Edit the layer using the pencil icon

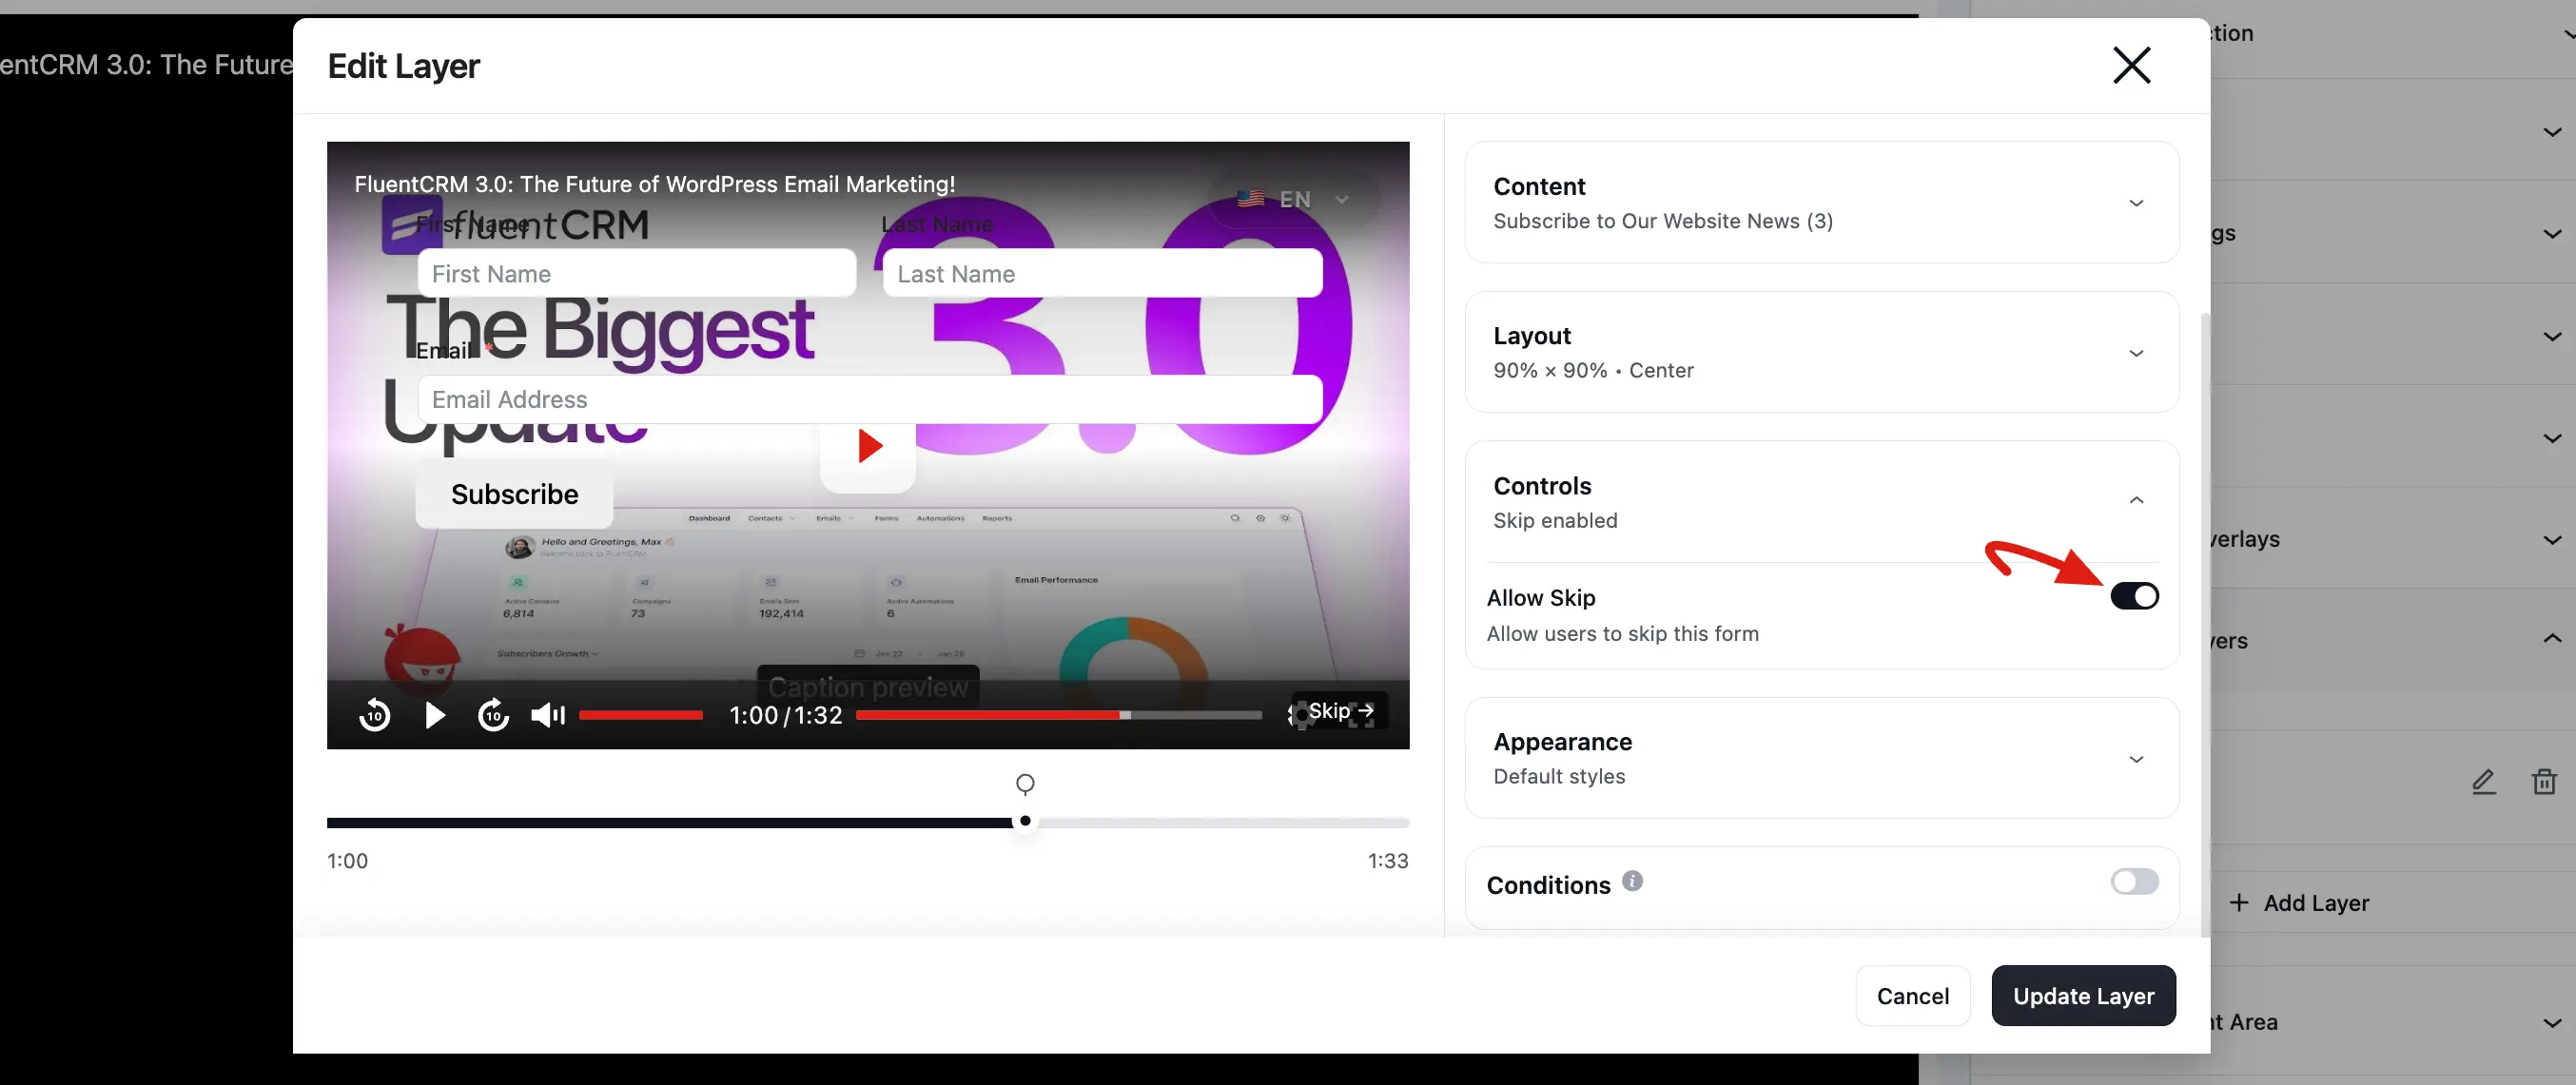tap(2484, 781)
